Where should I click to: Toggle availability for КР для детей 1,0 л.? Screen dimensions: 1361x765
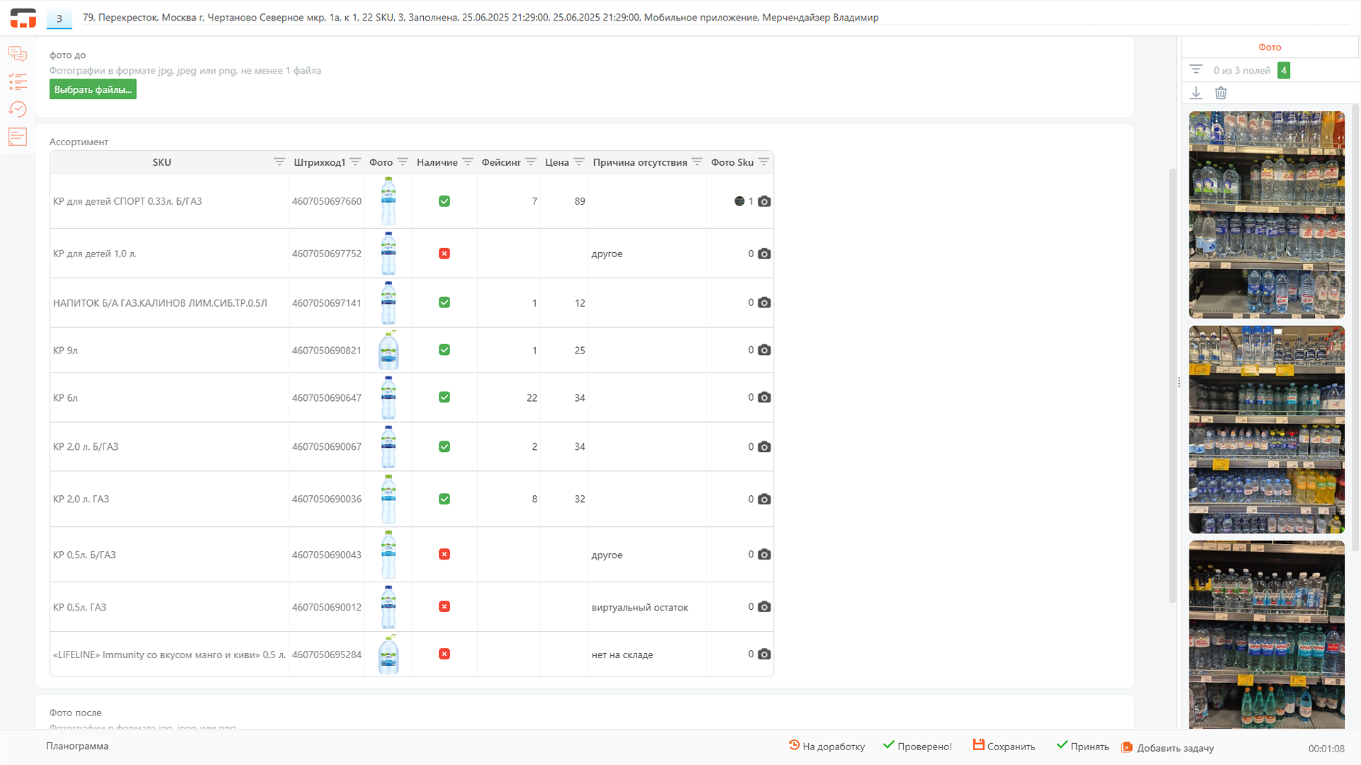click(444, 254)
